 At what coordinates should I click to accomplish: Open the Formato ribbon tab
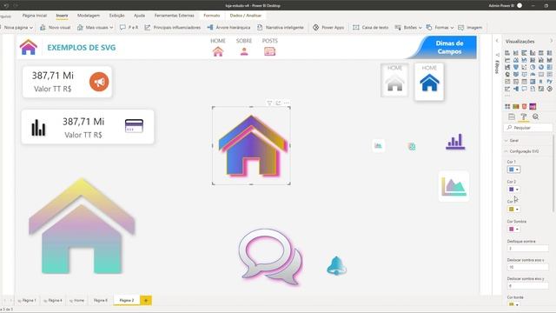pyautogui.click(x=212, y=16)
